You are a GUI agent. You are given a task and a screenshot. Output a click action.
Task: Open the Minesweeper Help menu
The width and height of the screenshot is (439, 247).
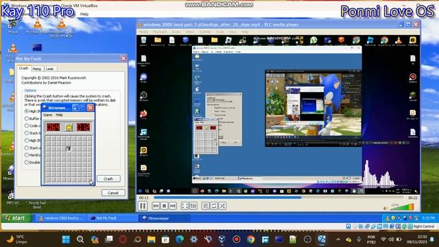[59, 115]
